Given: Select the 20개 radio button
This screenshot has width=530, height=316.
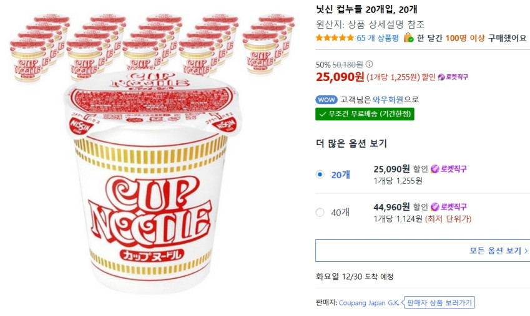Looking at the screenshot, I should 320,175.
